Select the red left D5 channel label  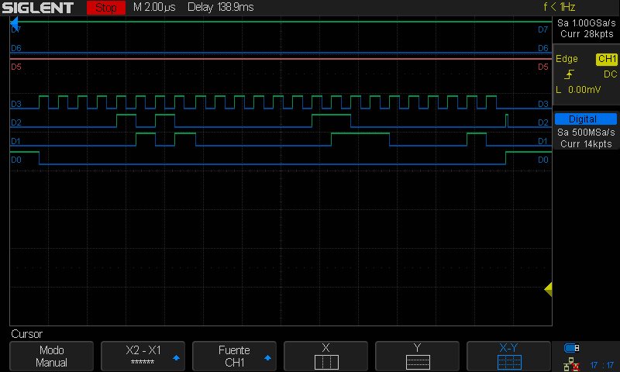[x=15, y=67]
